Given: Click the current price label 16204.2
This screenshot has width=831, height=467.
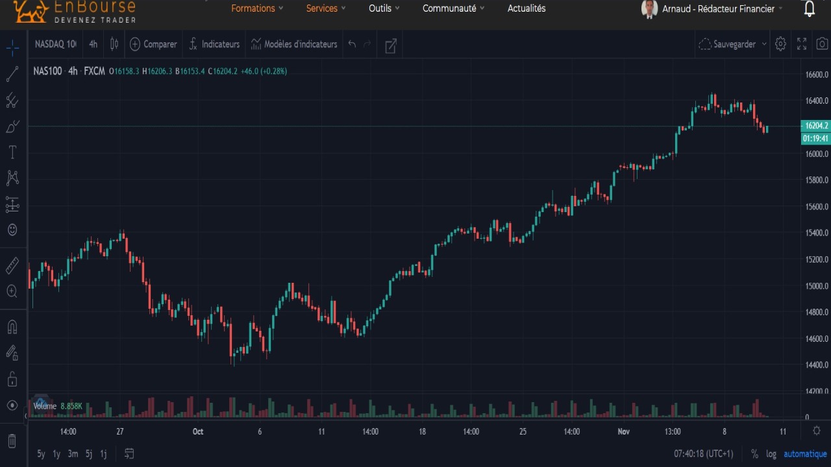Looking at the screenshot, I should click(x=815, y=126).
